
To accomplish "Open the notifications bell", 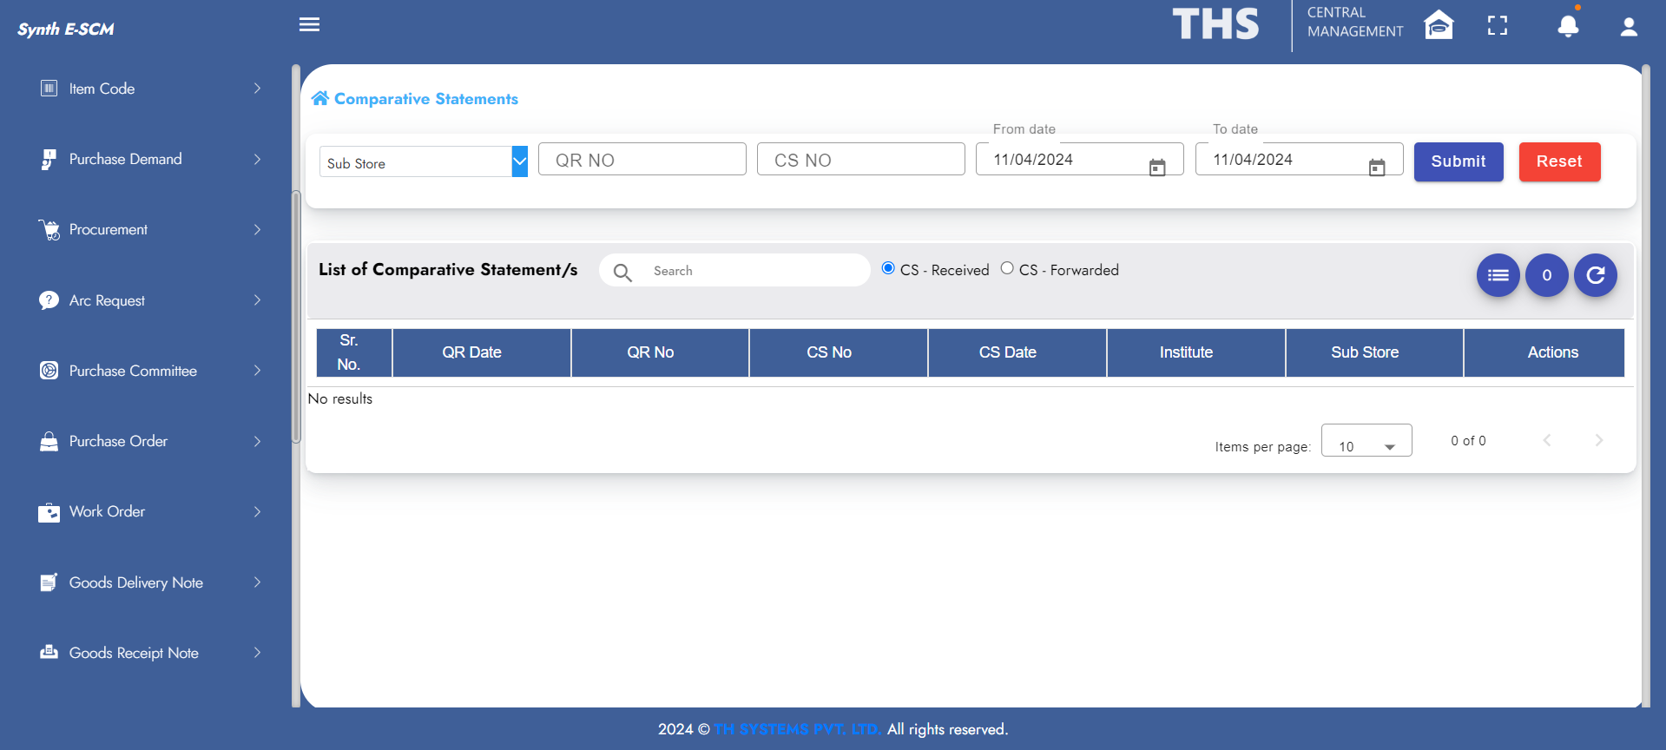I will (1567, 26).
